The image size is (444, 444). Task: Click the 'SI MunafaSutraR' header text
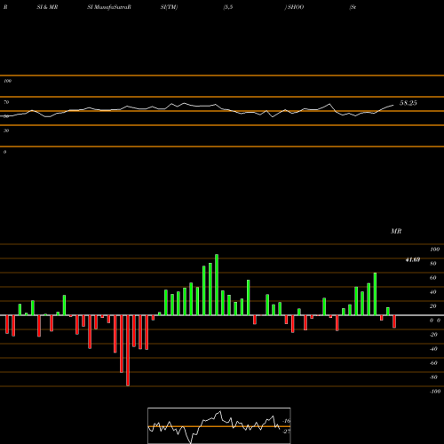pos(109,7)
